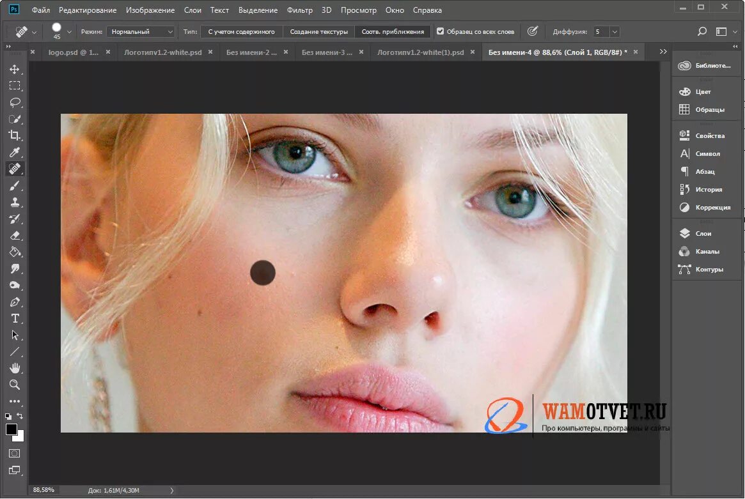Open the Каналы panel

pyautogui.click(x=699, y=252)
